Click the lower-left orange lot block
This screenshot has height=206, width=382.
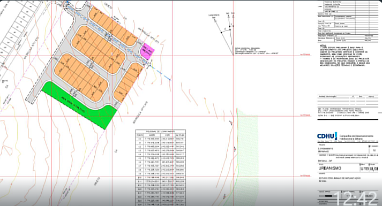pyautogui.click(x=81, y=78)
